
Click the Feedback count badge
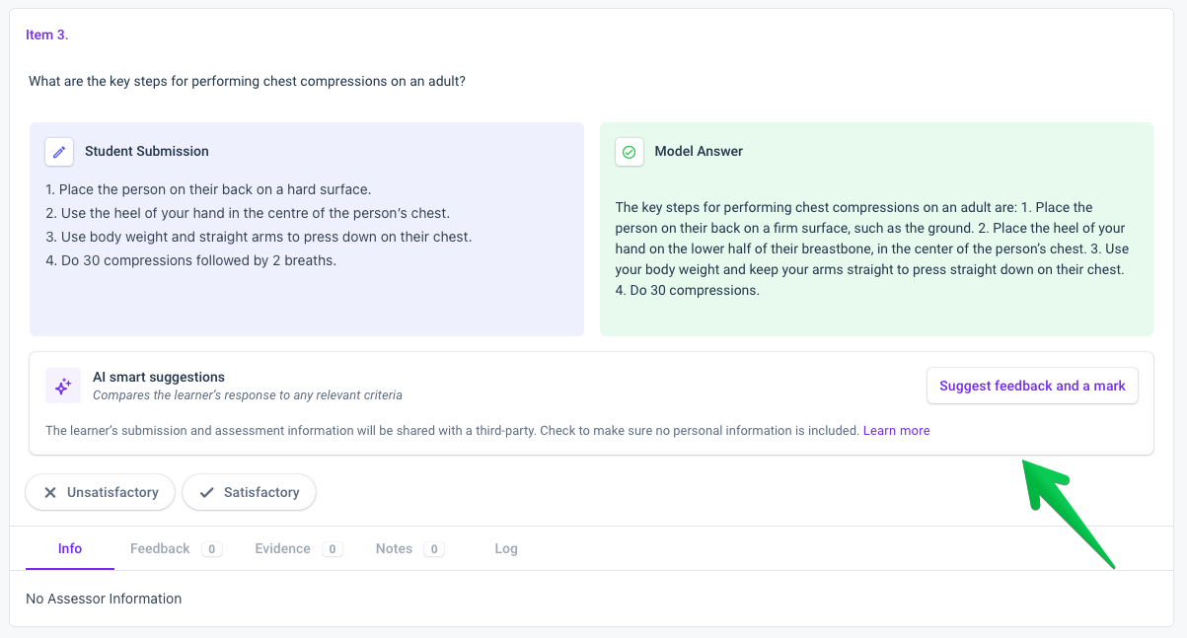(212, 549)
